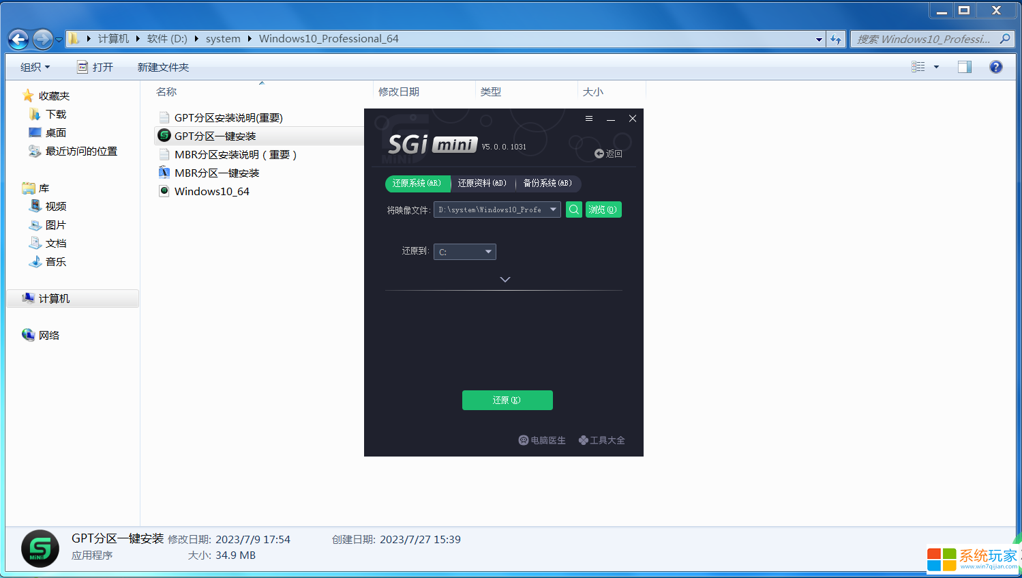This screenshot has height=578, width=1022.
Task: Open the SGI mini hamburger menu
Action: (x=588, y=118)
